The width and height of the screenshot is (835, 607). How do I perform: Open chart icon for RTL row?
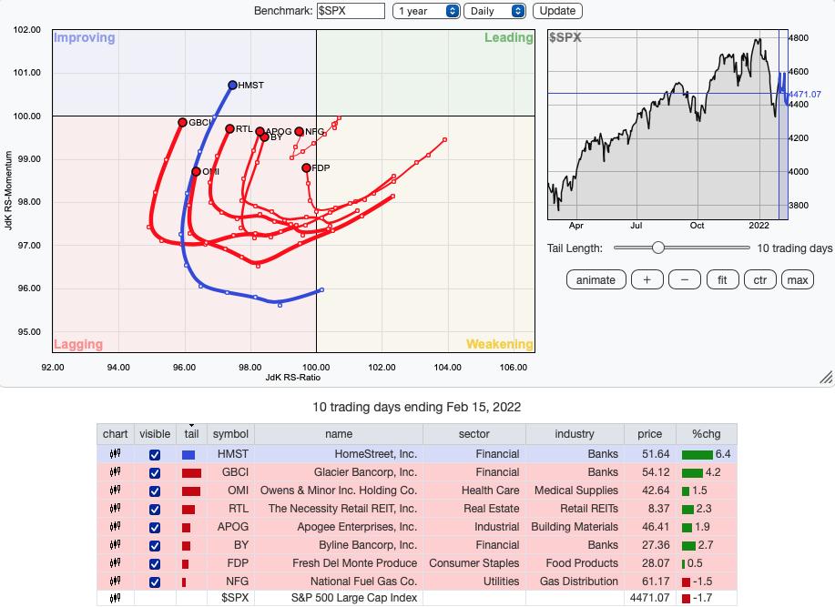(115, 509)
